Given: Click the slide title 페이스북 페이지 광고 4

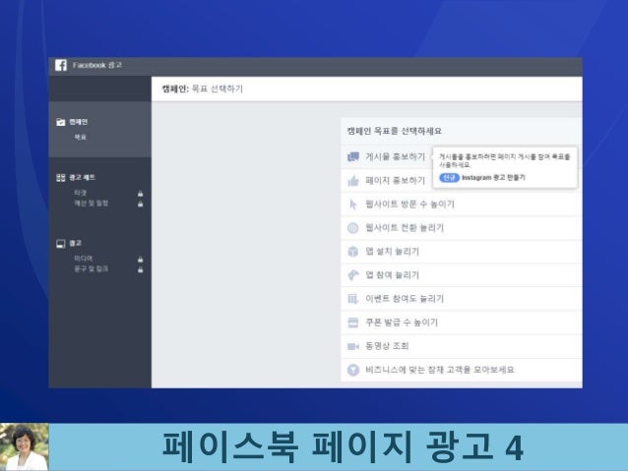Looking at the screenshot, I should point(343,447).
